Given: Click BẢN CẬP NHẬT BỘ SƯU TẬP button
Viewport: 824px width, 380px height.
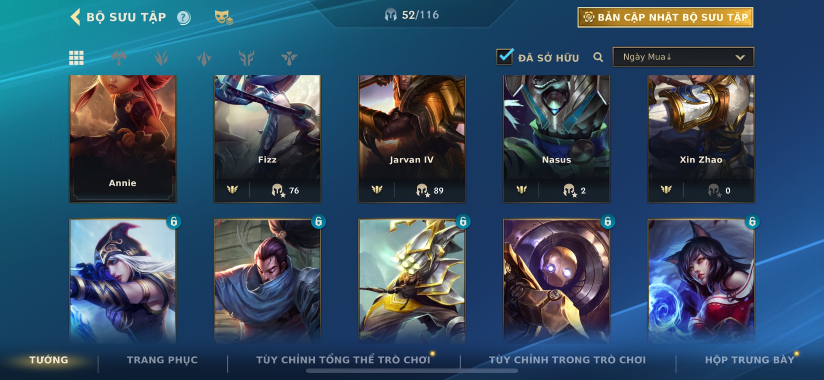Looking at the screenshot, I should pyautogui.click(x=665, y=17).
